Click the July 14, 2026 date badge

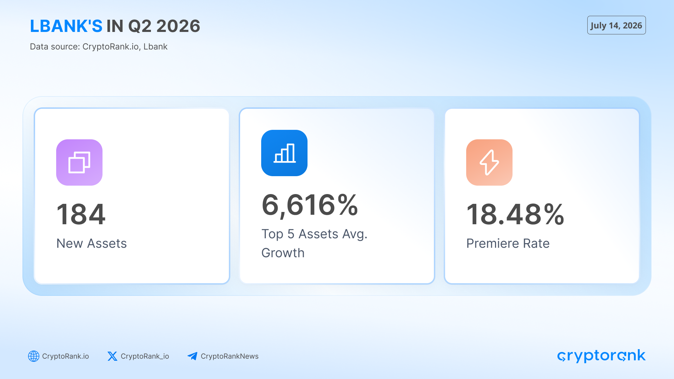coord(616,25)
